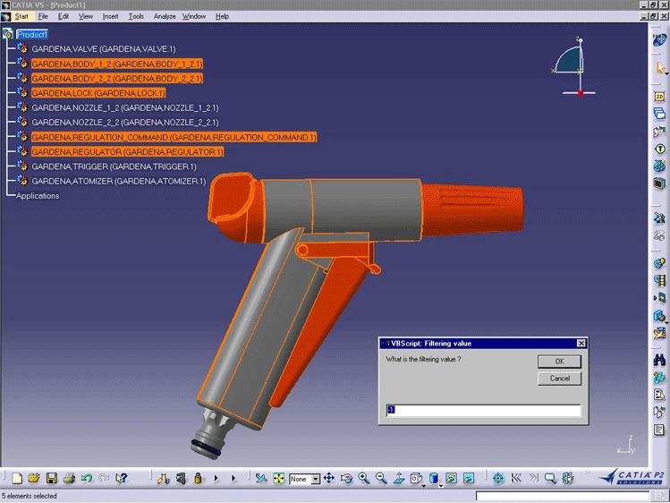670x503 pixels.
Task: Click the Undo arrow icon
Action: pos(87,479)
